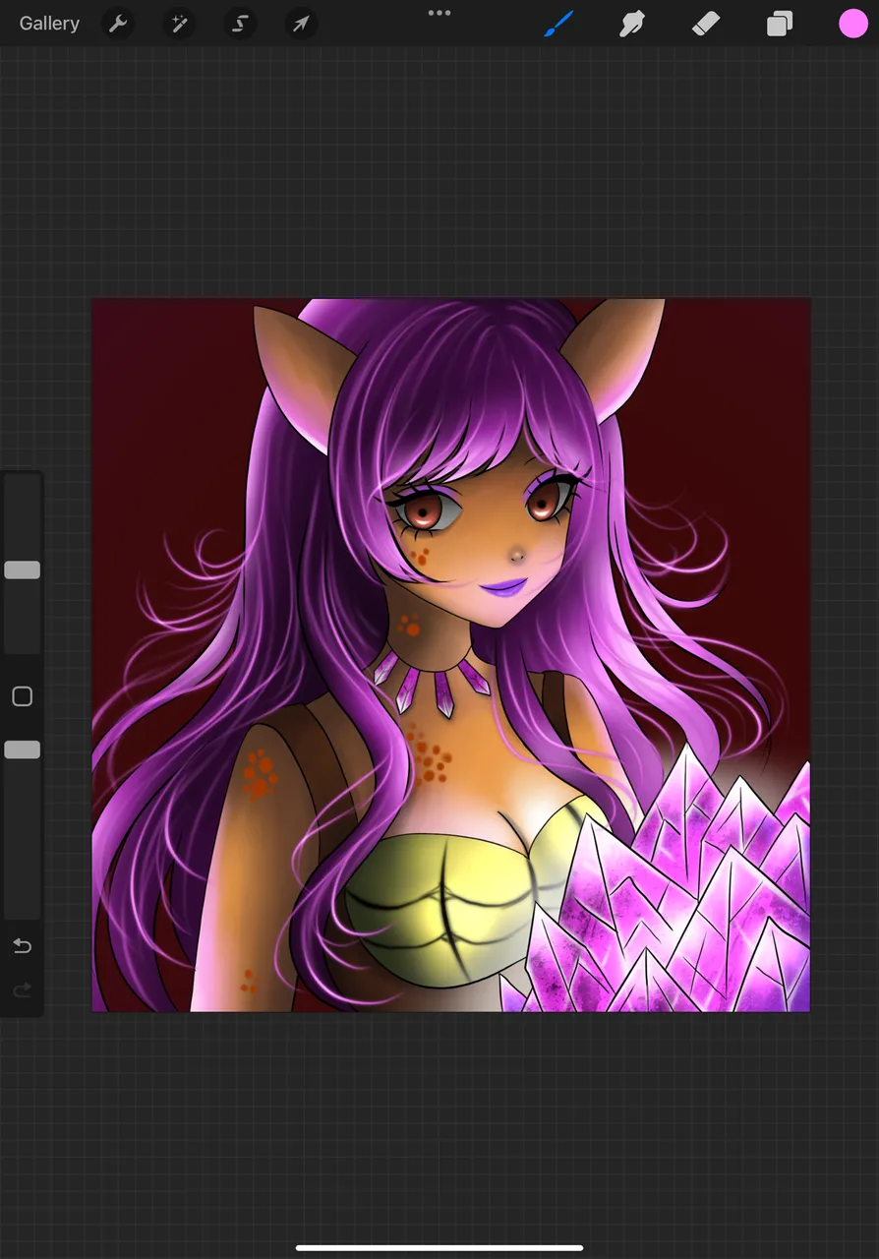
Task: Select the Brush tool
Action: tap(558, 24)
